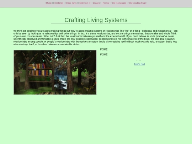Click the forest bookshelf image
This screenshot has width=192, height=144.
(x=55, y=73)
